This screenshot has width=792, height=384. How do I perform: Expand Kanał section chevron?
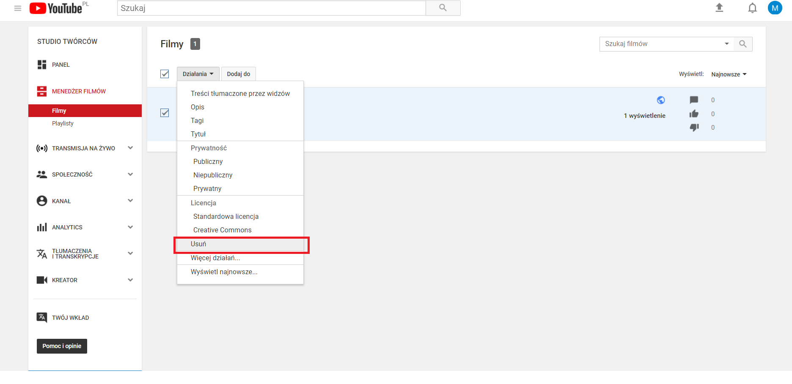pyautogui.click(x=130, y=201)
